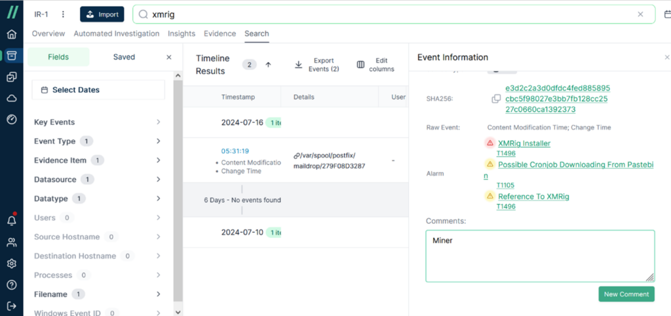Screen dimensions: 671x316
Task: Expand the Key Events filter
Action: tap(159, 122)
